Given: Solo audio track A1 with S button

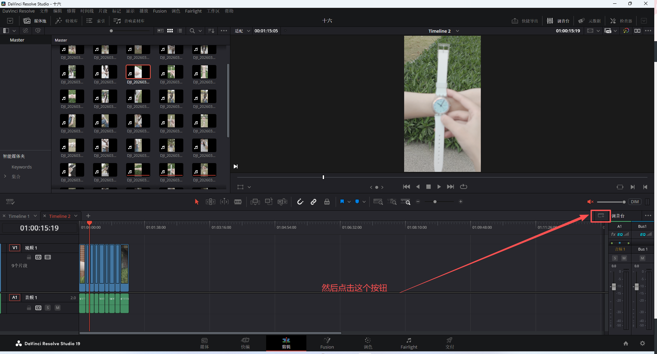Looking at the screenshot, I should coord(48,308).
